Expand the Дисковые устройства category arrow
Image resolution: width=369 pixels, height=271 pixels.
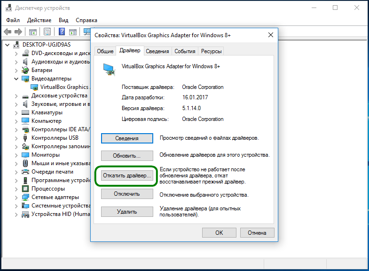16,96
